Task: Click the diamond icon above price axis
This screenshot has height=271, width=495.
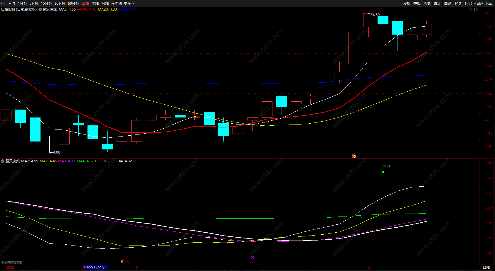Action: 471,10
